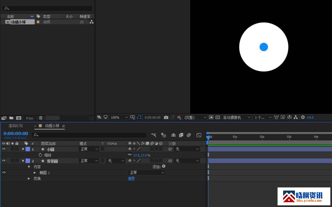The height and width of the screenshot is (207, 332).
Task: Open the graph editor icon in timeline
Action: coord(199,135)
